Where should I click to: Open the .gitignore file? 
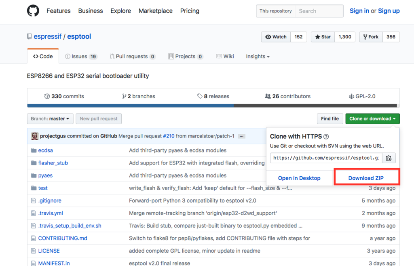coord(50,201)
